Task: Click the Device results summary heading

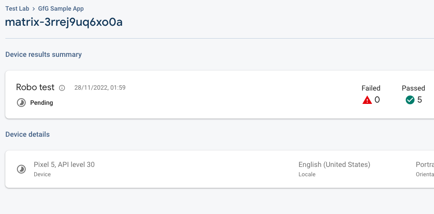Action: click(44, 55)
